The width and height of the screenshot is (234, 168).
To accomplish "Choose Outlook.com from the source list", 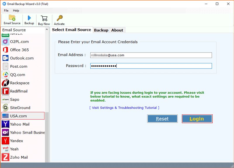I will pyautogui.click(x=22, y=58).
